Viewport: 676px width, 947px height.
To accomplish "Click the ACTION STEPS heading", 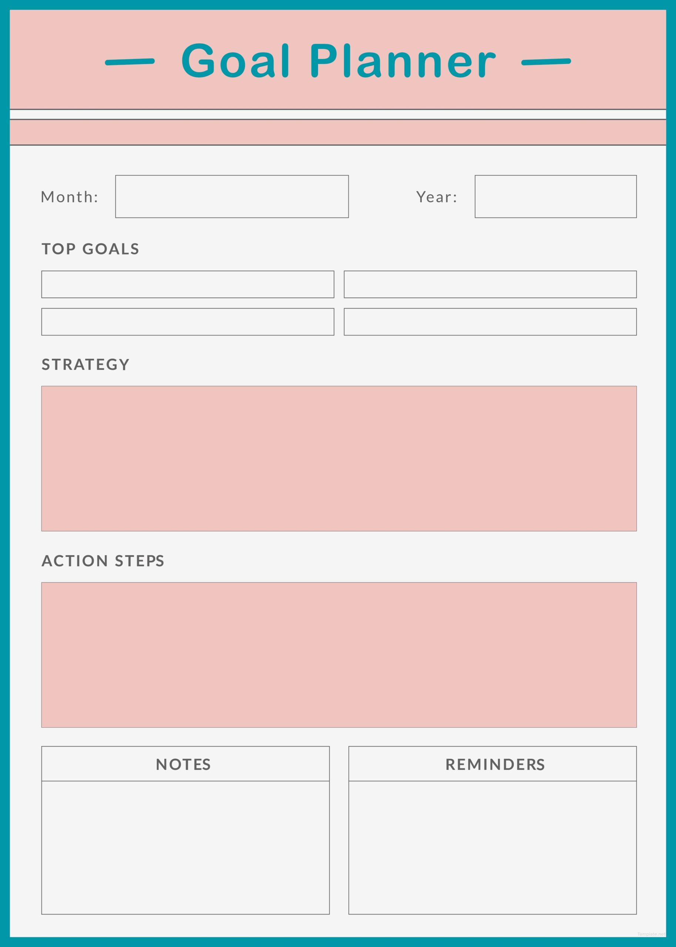I will pyautogui.click(x=103, y=561).
